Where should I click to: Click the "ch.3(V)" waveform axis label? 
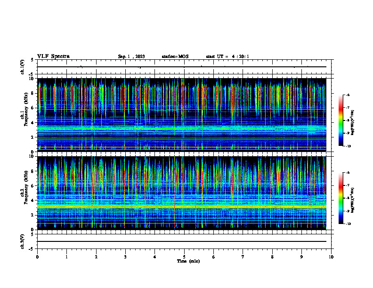click(x=22, y=241)
